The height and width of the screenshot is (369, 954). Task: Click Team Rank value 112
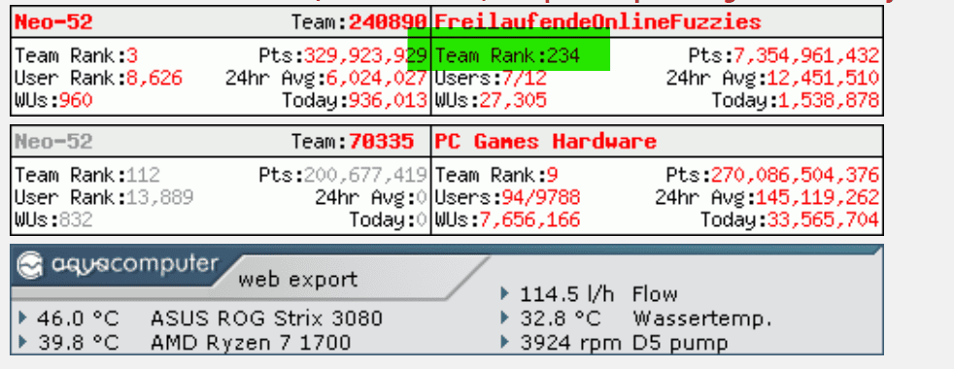pos(143,175)
